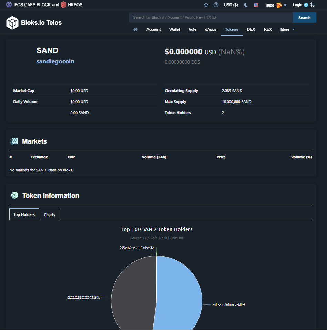Open the Tokens menu item
The height and width of the screenshot is (330, 327).
pyautogui.click(x=232, y=29)
